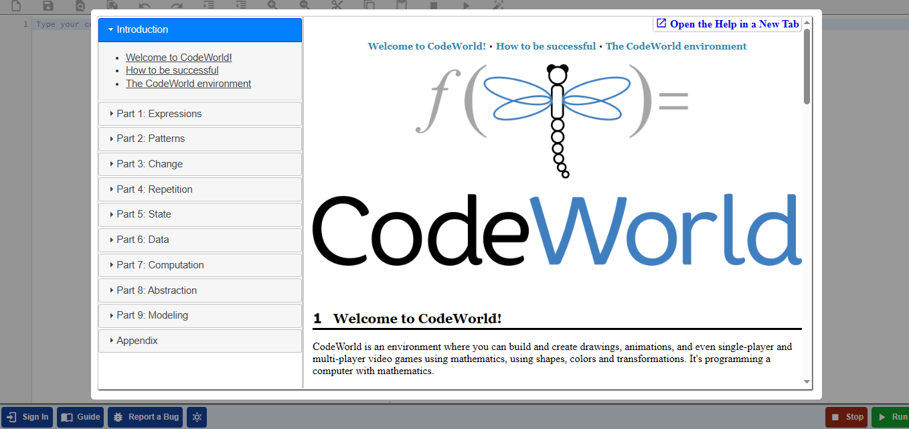Follow top 'The CodeWorld environment' header link
The width and height of the screenshot is (909, 429).
676,46
